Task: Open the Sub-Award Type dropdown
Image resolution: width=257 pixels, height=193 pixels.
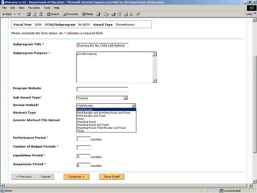Action: click(x=102, y=98)
